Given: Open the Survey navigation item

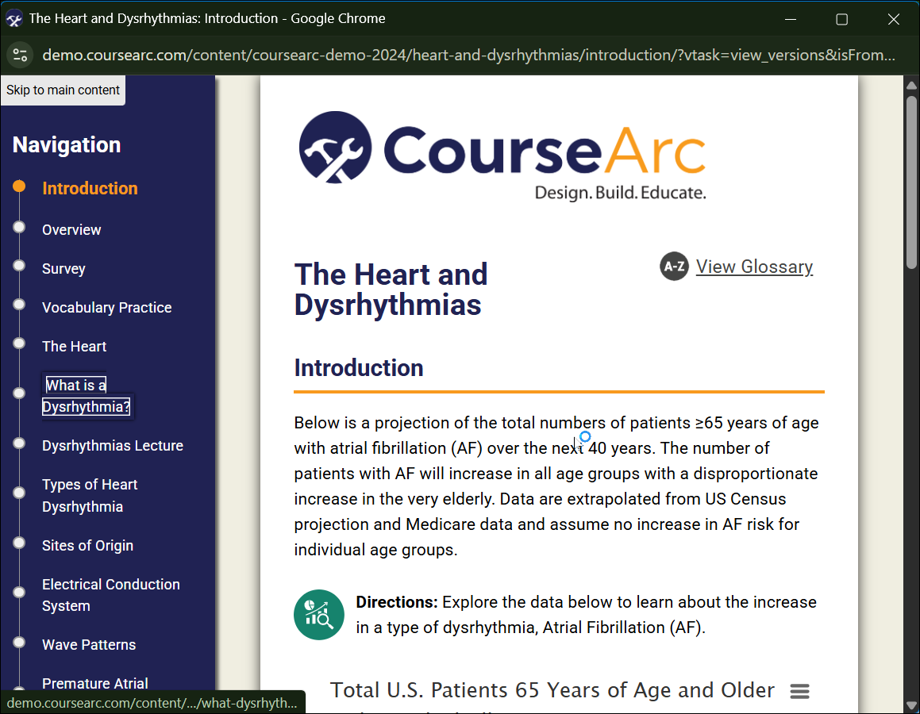Looking at the screenshot, I should (64, 268).
